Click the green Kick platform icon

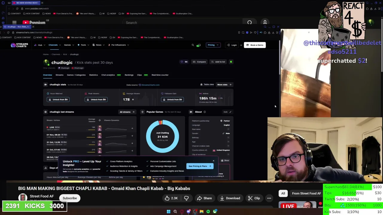coord(231,62)
